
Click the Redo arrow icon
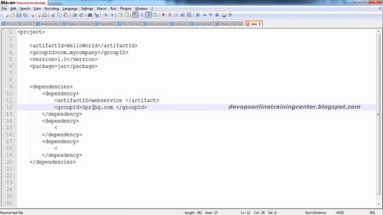(x=81, y=15)
